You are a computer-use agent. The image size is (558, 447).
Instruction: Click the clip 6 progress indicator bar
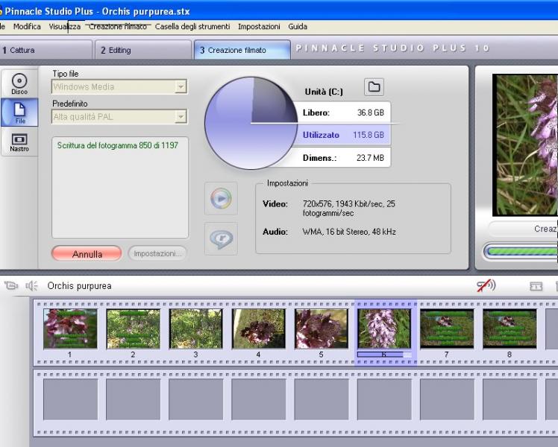tap(384, 355)
